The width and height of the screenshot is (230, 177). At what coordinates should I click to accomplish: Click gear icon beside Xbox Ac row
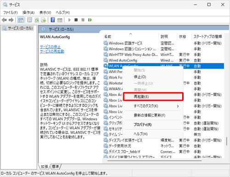106,95
